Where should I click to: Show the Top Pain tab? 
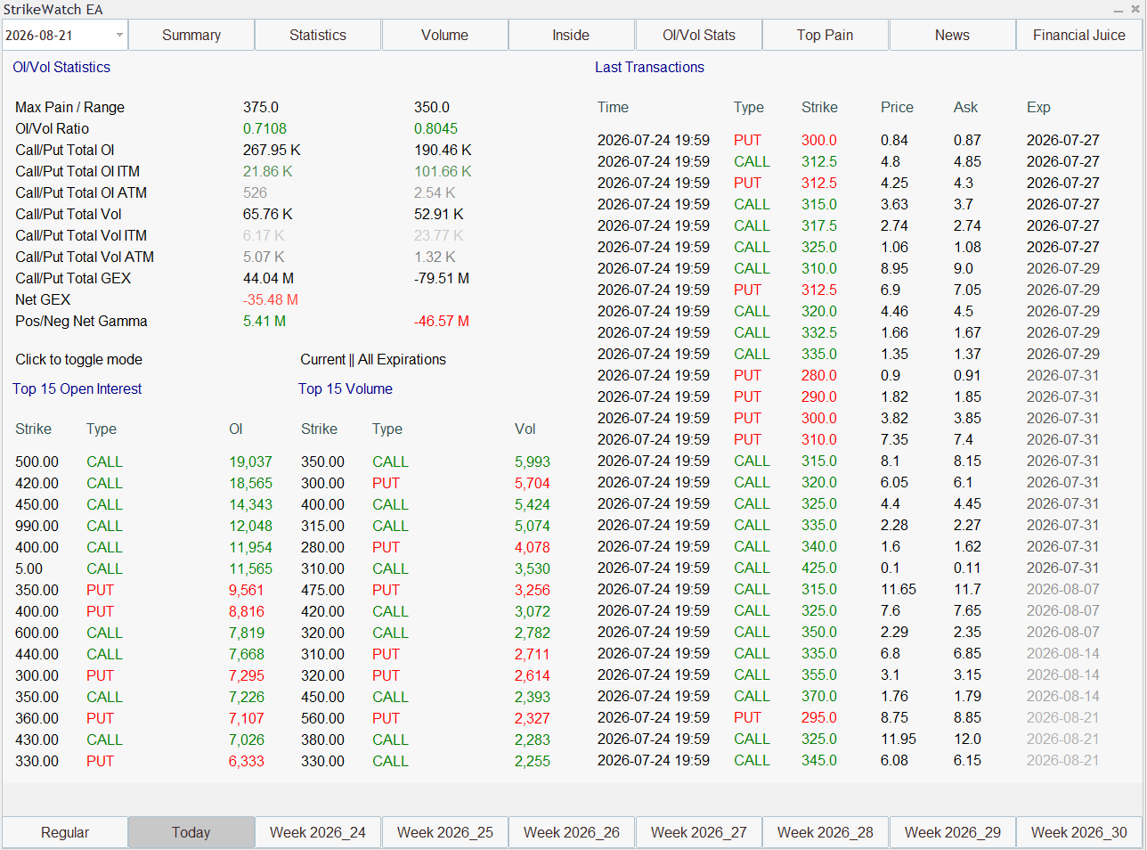pyautogui.click(x=826, y=36)
